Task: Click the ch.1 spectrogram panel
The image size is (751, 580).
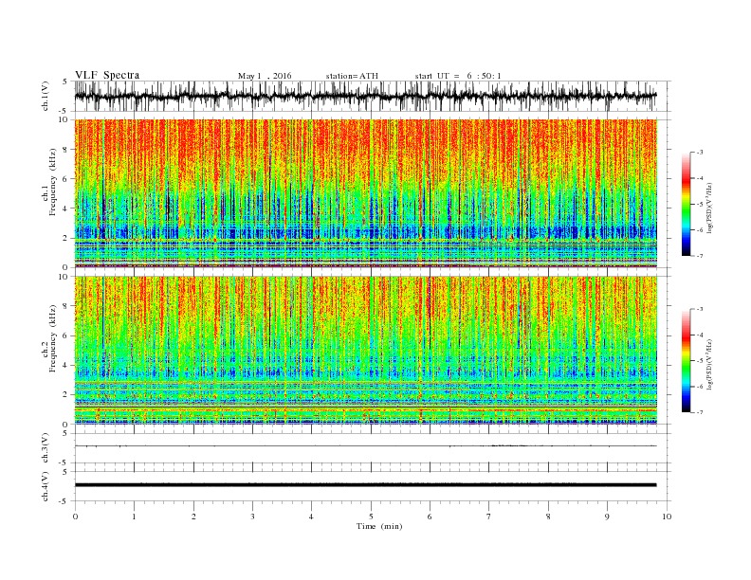Action: pyautogui.click(x=366, y=193)
